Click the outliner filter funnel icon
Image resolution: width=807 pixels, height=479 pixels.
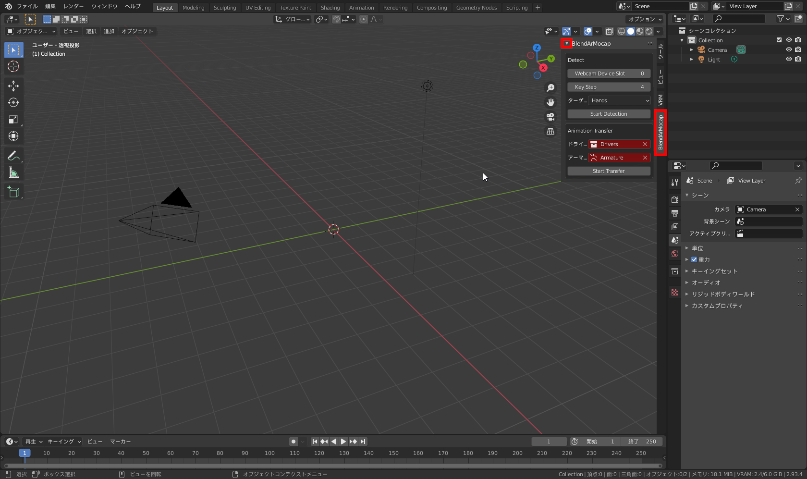coord(781,19)
